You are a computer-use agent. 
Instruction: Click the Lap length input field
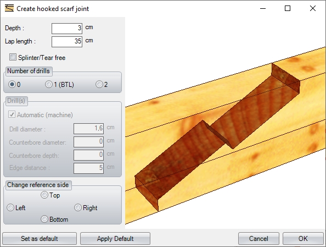coord(67,42)
